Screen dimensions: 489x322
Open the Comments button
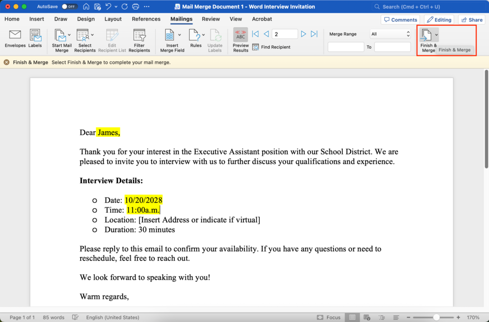[x=400, y=20]
